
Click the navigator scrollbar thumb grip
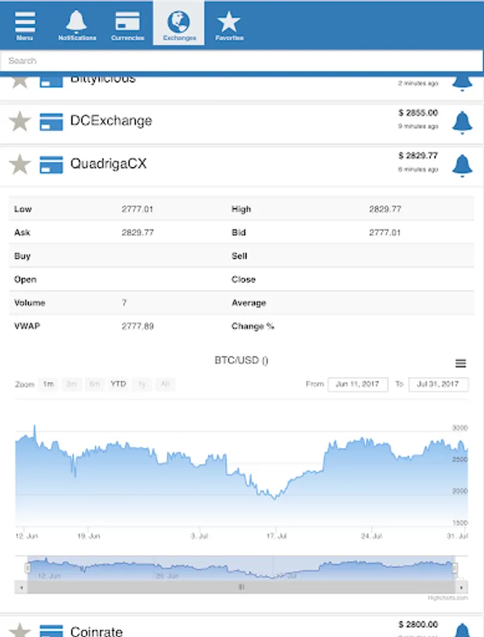pos(241,587)
